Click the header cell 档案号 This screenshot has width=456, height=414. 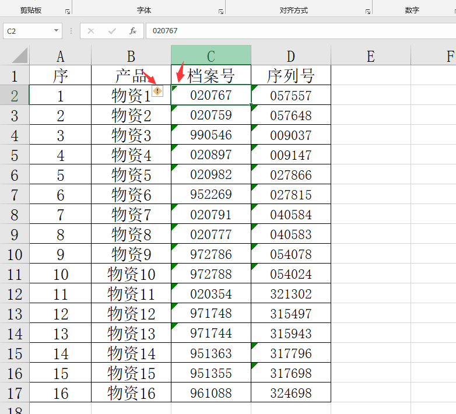[211, 75]
